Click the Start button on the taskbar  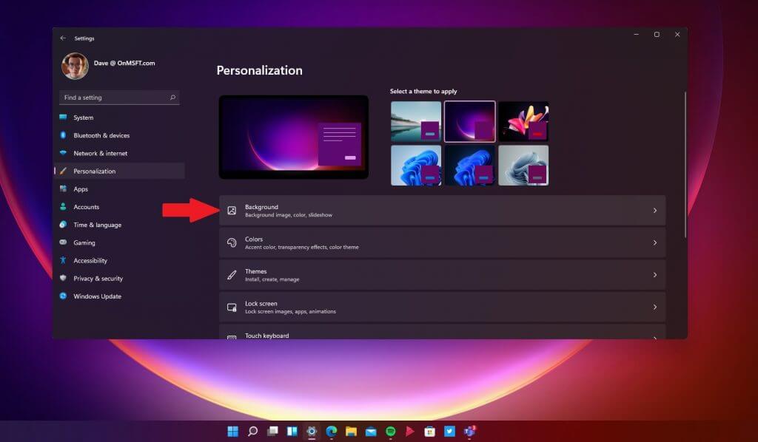(x=232, y=431)
